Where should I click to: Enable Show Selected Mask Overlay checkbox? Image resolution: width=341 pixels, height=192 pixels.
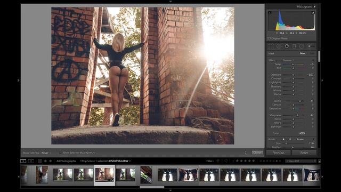60,153
